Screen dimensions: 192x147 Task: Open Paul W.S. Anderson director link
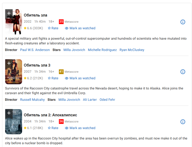pyautogui.click(x=35, y=50)
